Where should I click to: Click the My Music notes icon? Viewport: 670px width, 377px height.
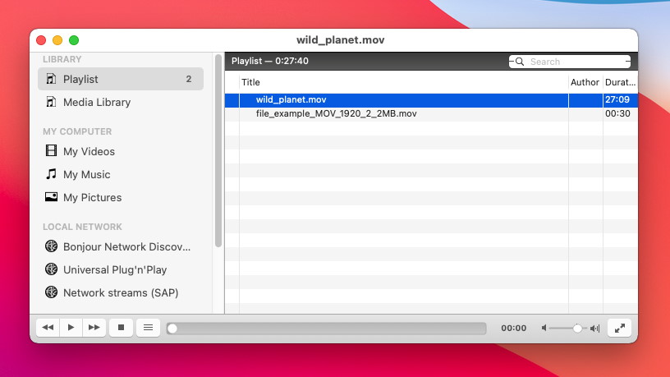[51, 174]
